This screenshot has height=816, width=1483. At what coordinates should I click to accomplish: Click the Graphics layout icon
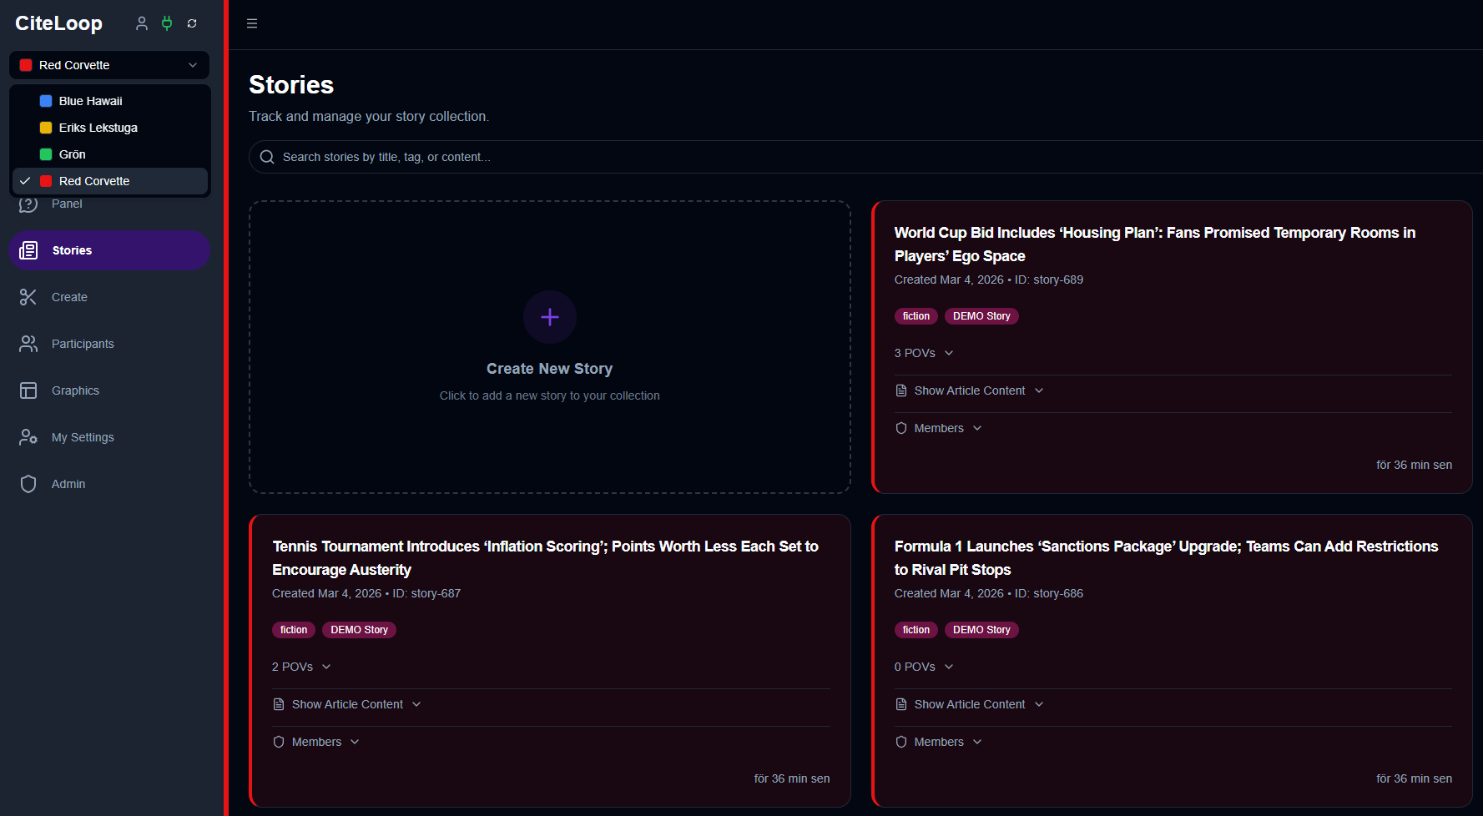tap(28, 390)
